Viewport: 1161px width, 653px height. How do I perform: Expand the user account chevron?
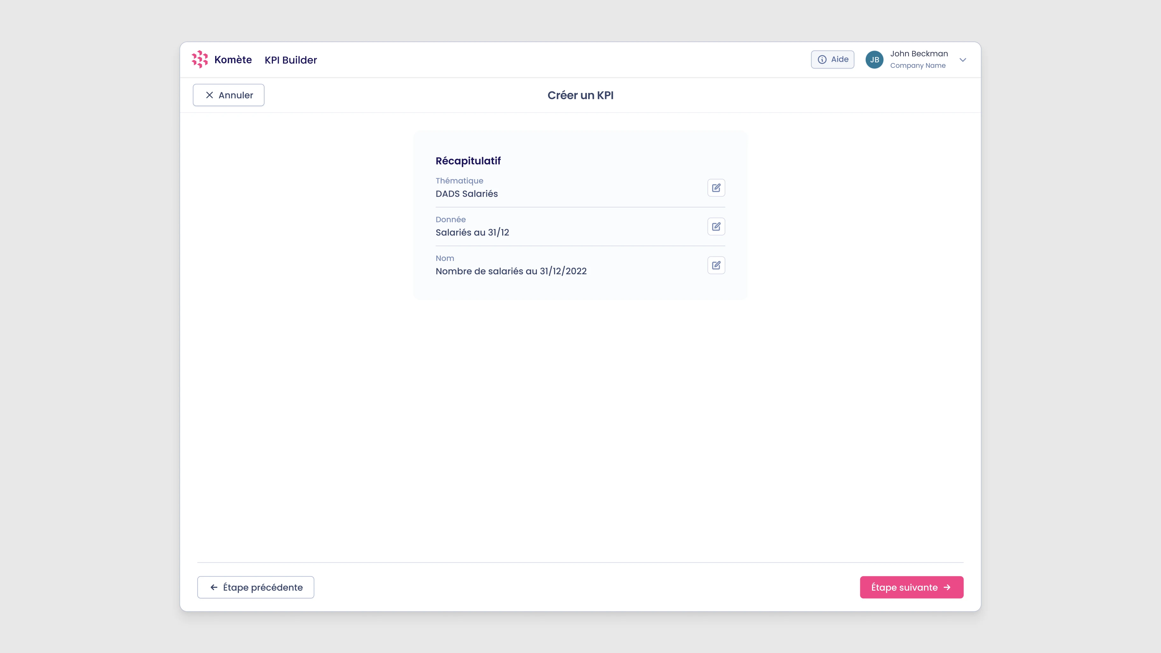pos(963,60)
